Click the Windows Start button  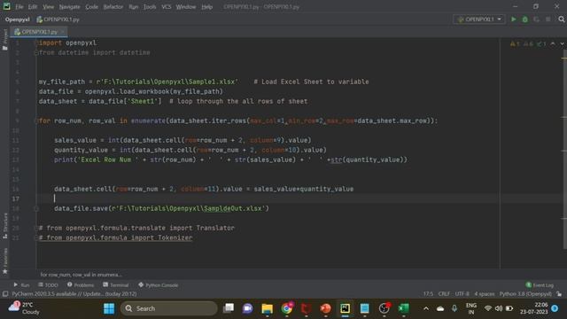(109, 308)
